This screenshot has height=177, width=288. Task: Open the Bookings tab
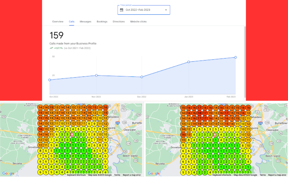click(102, 22)
